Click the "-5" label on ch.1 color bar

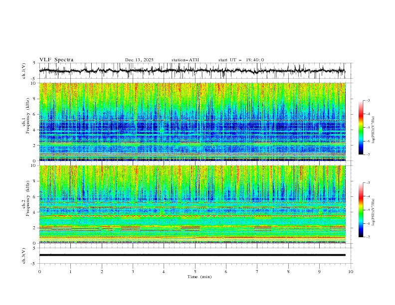(368, 128)
